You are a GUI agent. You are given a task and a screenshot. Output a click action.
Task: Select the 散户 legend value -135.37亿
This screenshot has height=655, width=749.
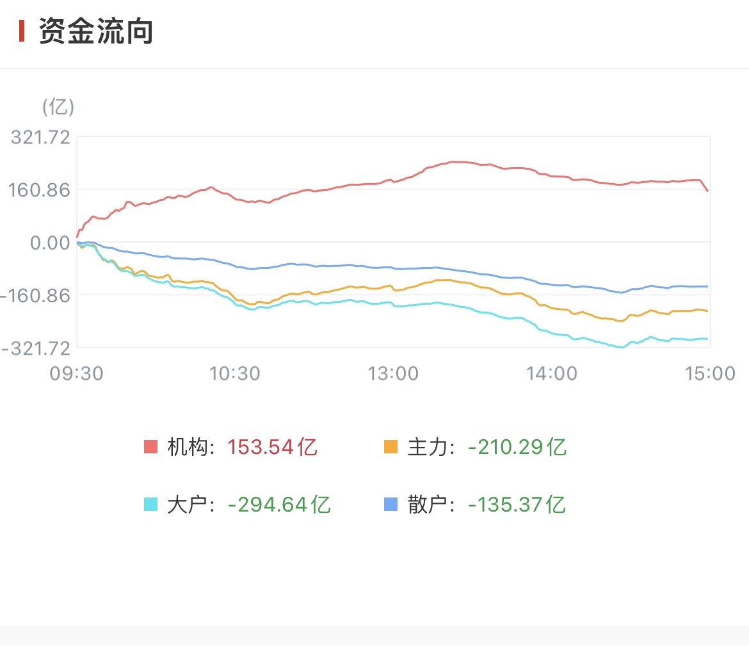click(x=517, y=505)
